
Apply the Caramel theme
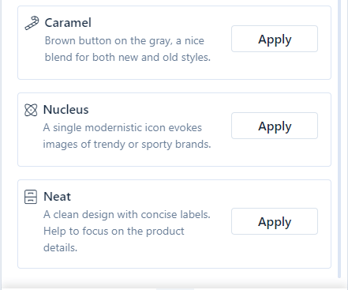tap(275, 39)
